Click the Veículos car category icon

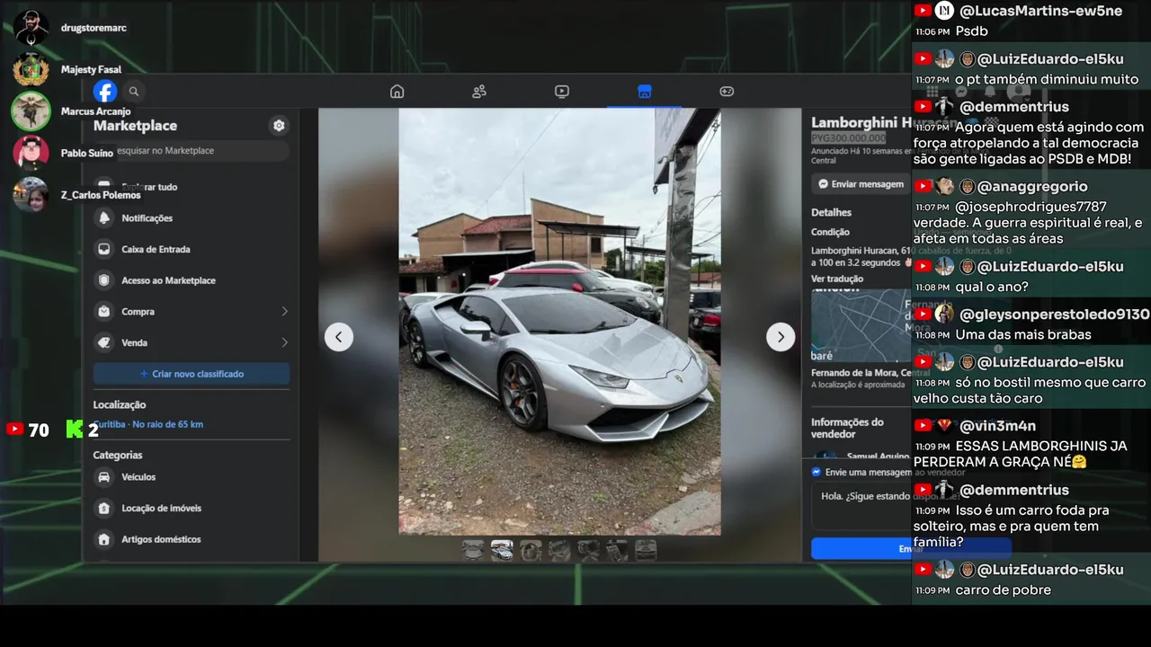click(x=104, y=477)
